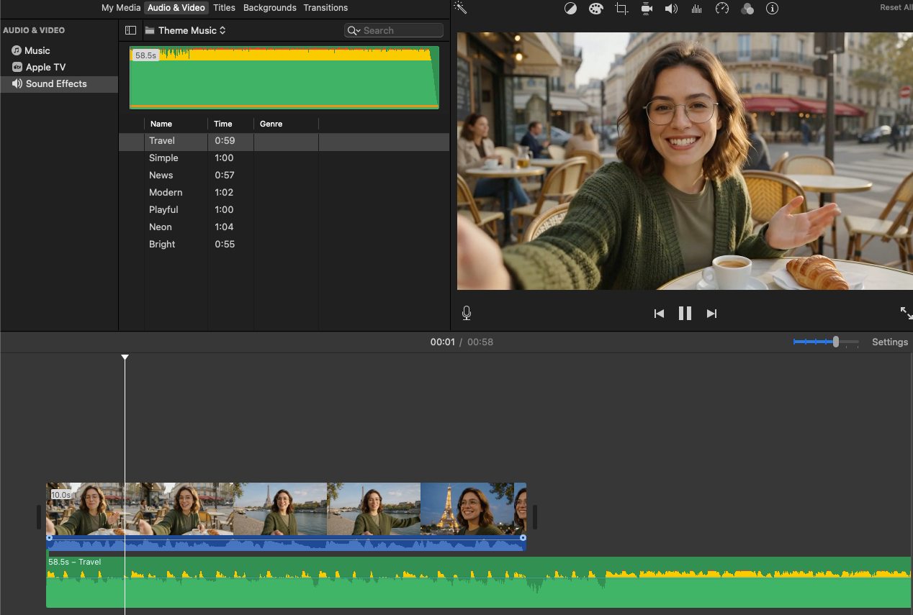Click the timeline playhead marker
913x615 pixels.
pos(125,357)
